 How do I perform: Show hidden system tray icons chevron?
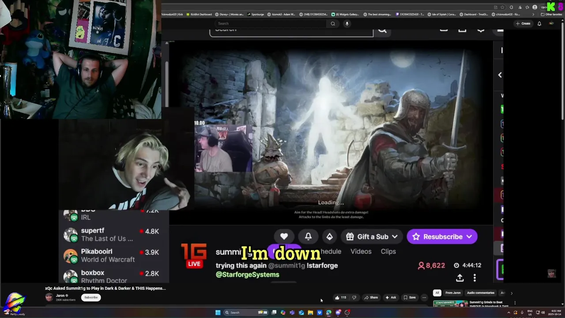pyautogui.click(x=508, y=312)
